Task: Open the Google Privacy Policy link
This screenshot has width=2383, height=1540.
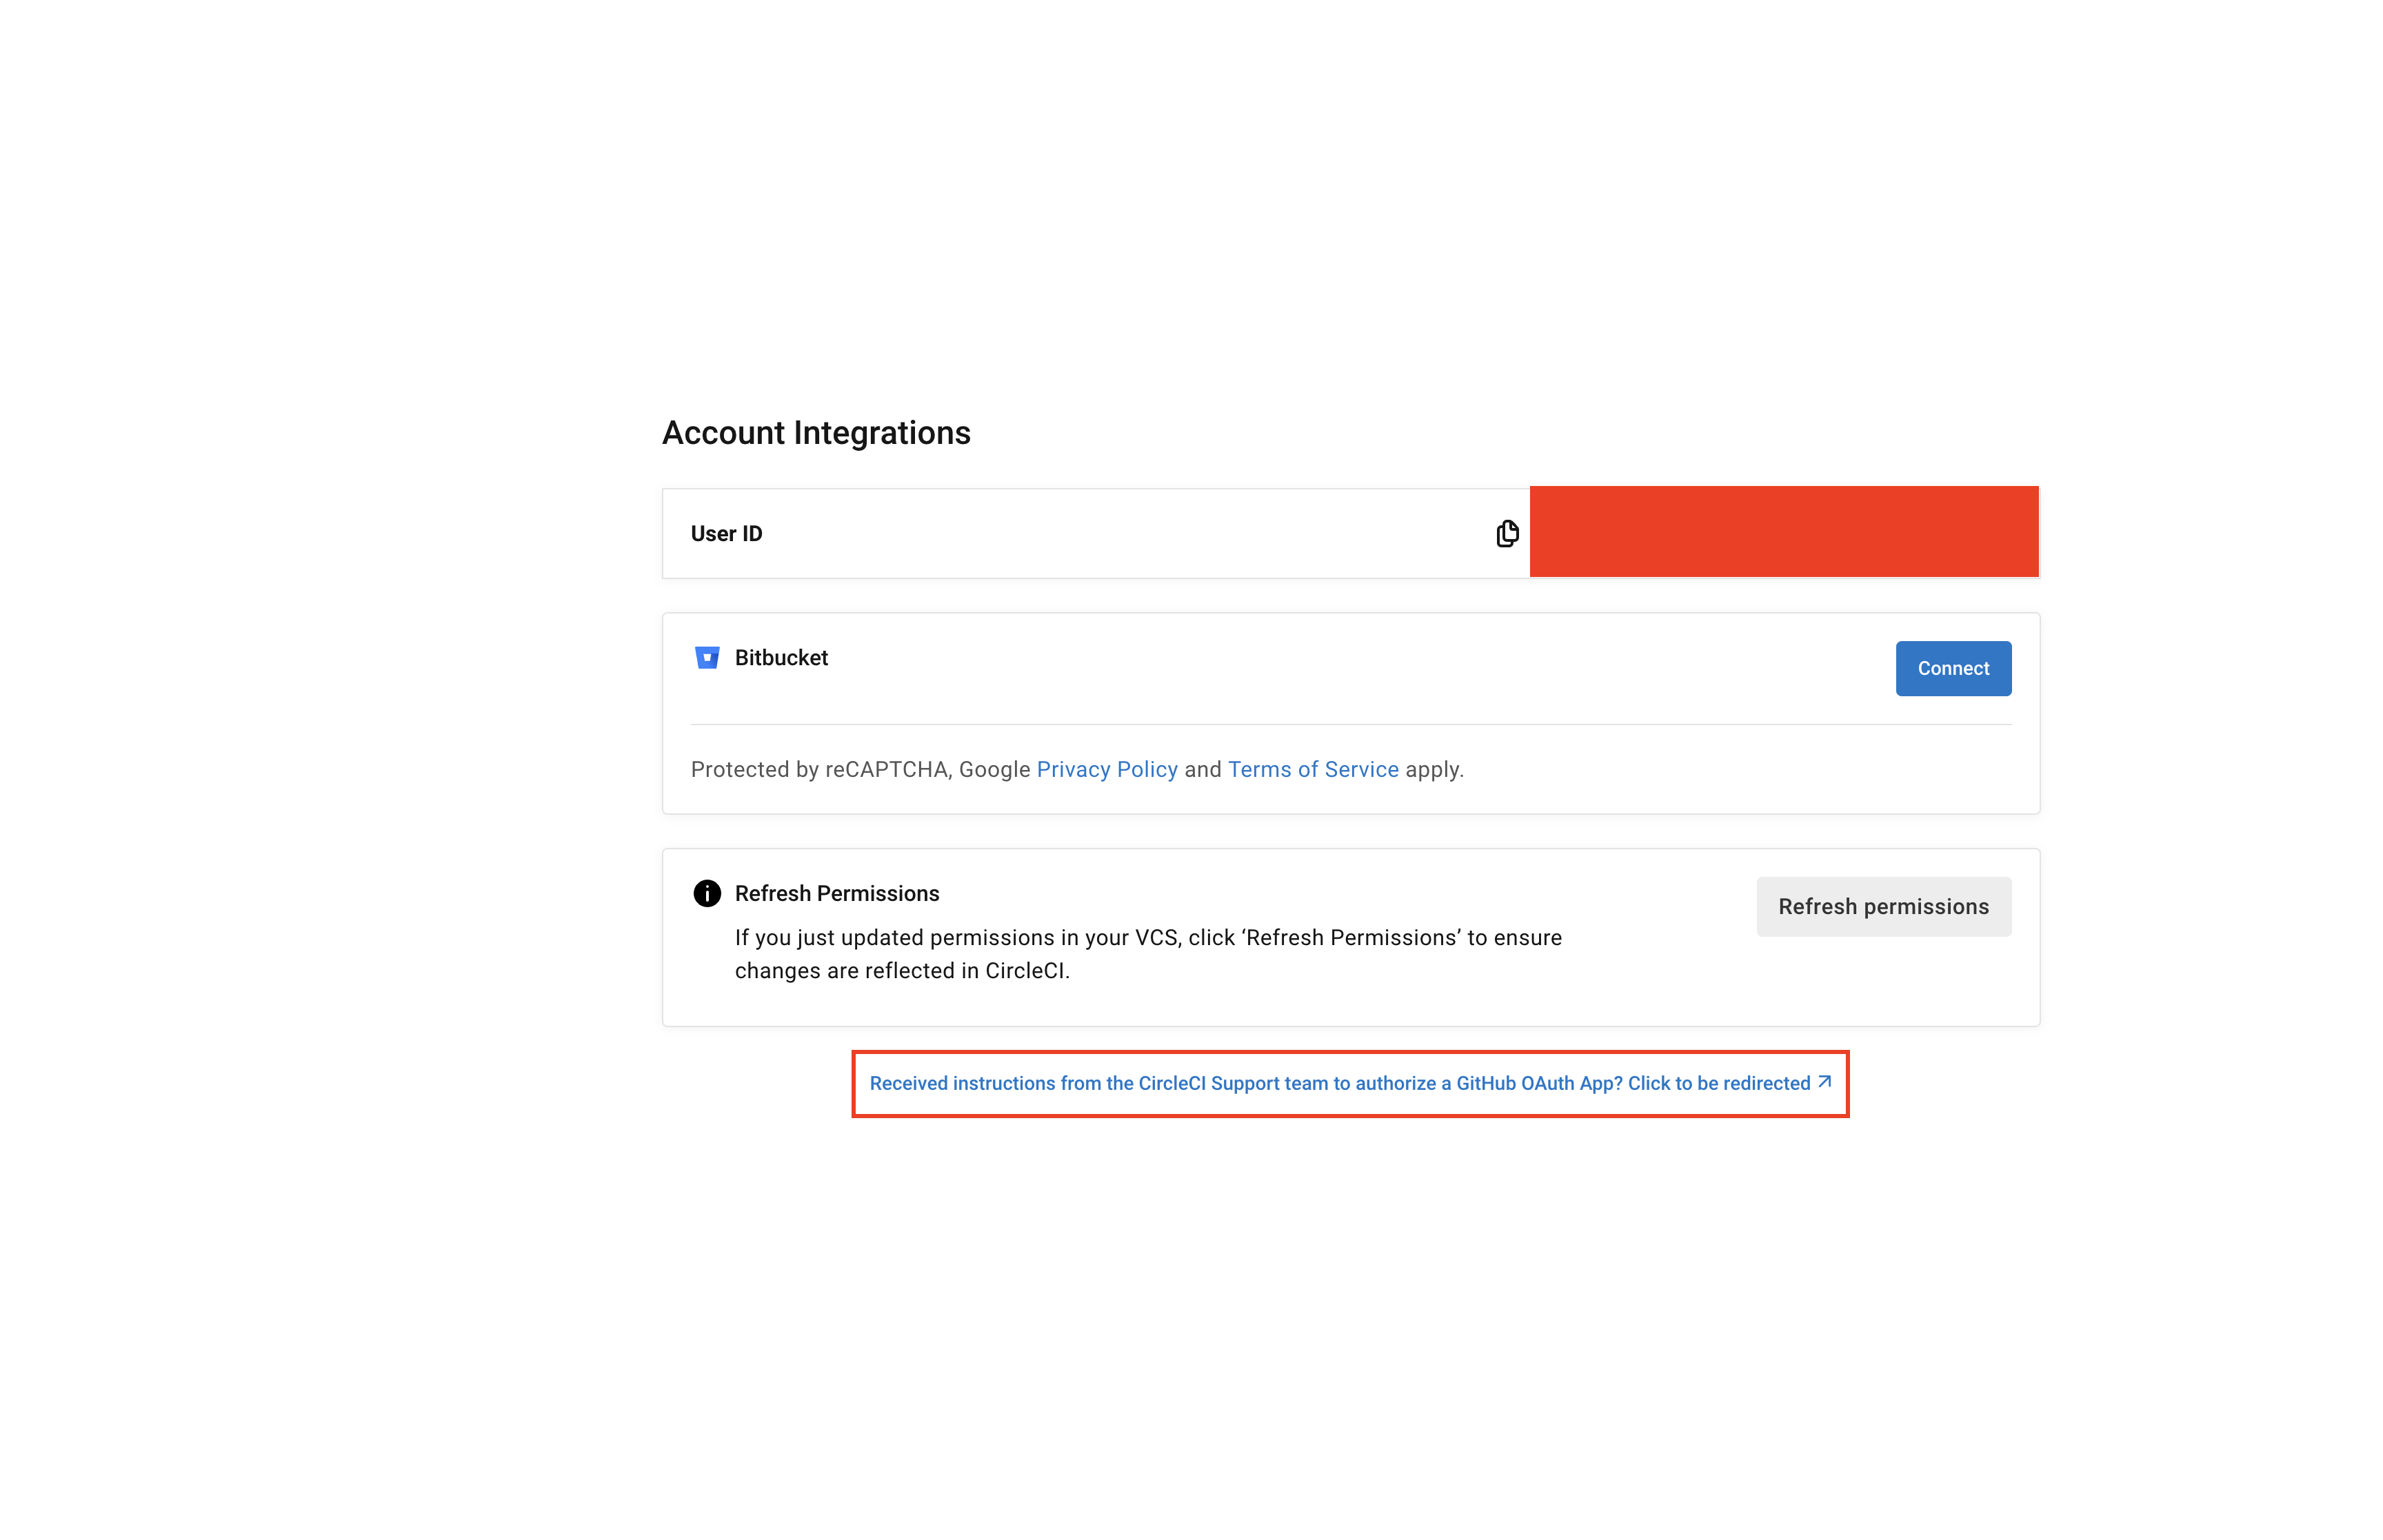Action: point(1106,769)
